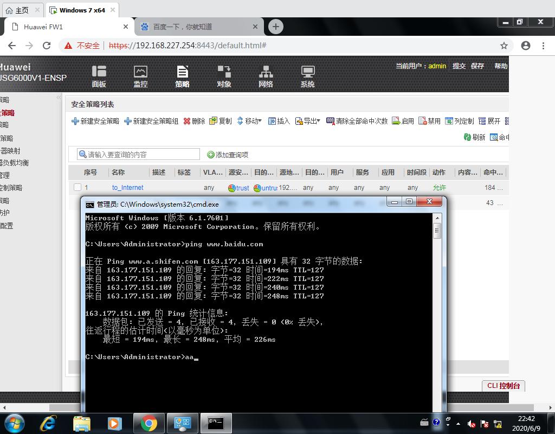Open the 系统 system section
The image size is (555, 434).
click(x=308, y=76)
